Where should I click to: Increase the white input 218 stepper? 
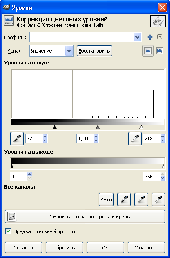[x=163, y=136]
